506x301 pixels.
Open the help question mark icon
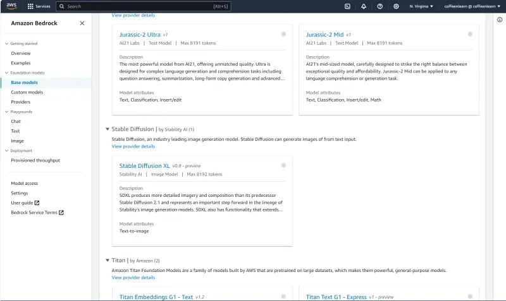pyautogui.click(x=380, y=6)
